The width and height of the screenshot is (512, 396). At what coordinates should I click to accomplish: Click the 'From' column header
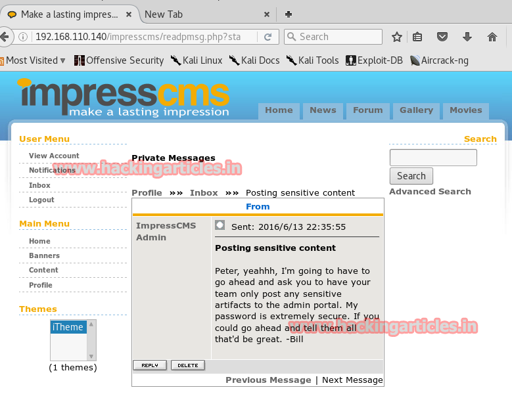pos(258,206)
